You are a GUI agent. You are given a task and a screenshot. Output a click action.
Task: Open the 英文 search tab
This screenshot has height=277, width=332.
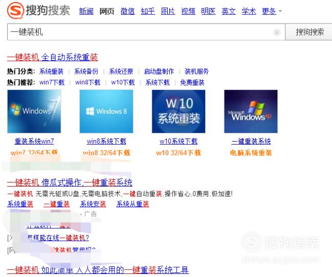click(x=229, y=11)
